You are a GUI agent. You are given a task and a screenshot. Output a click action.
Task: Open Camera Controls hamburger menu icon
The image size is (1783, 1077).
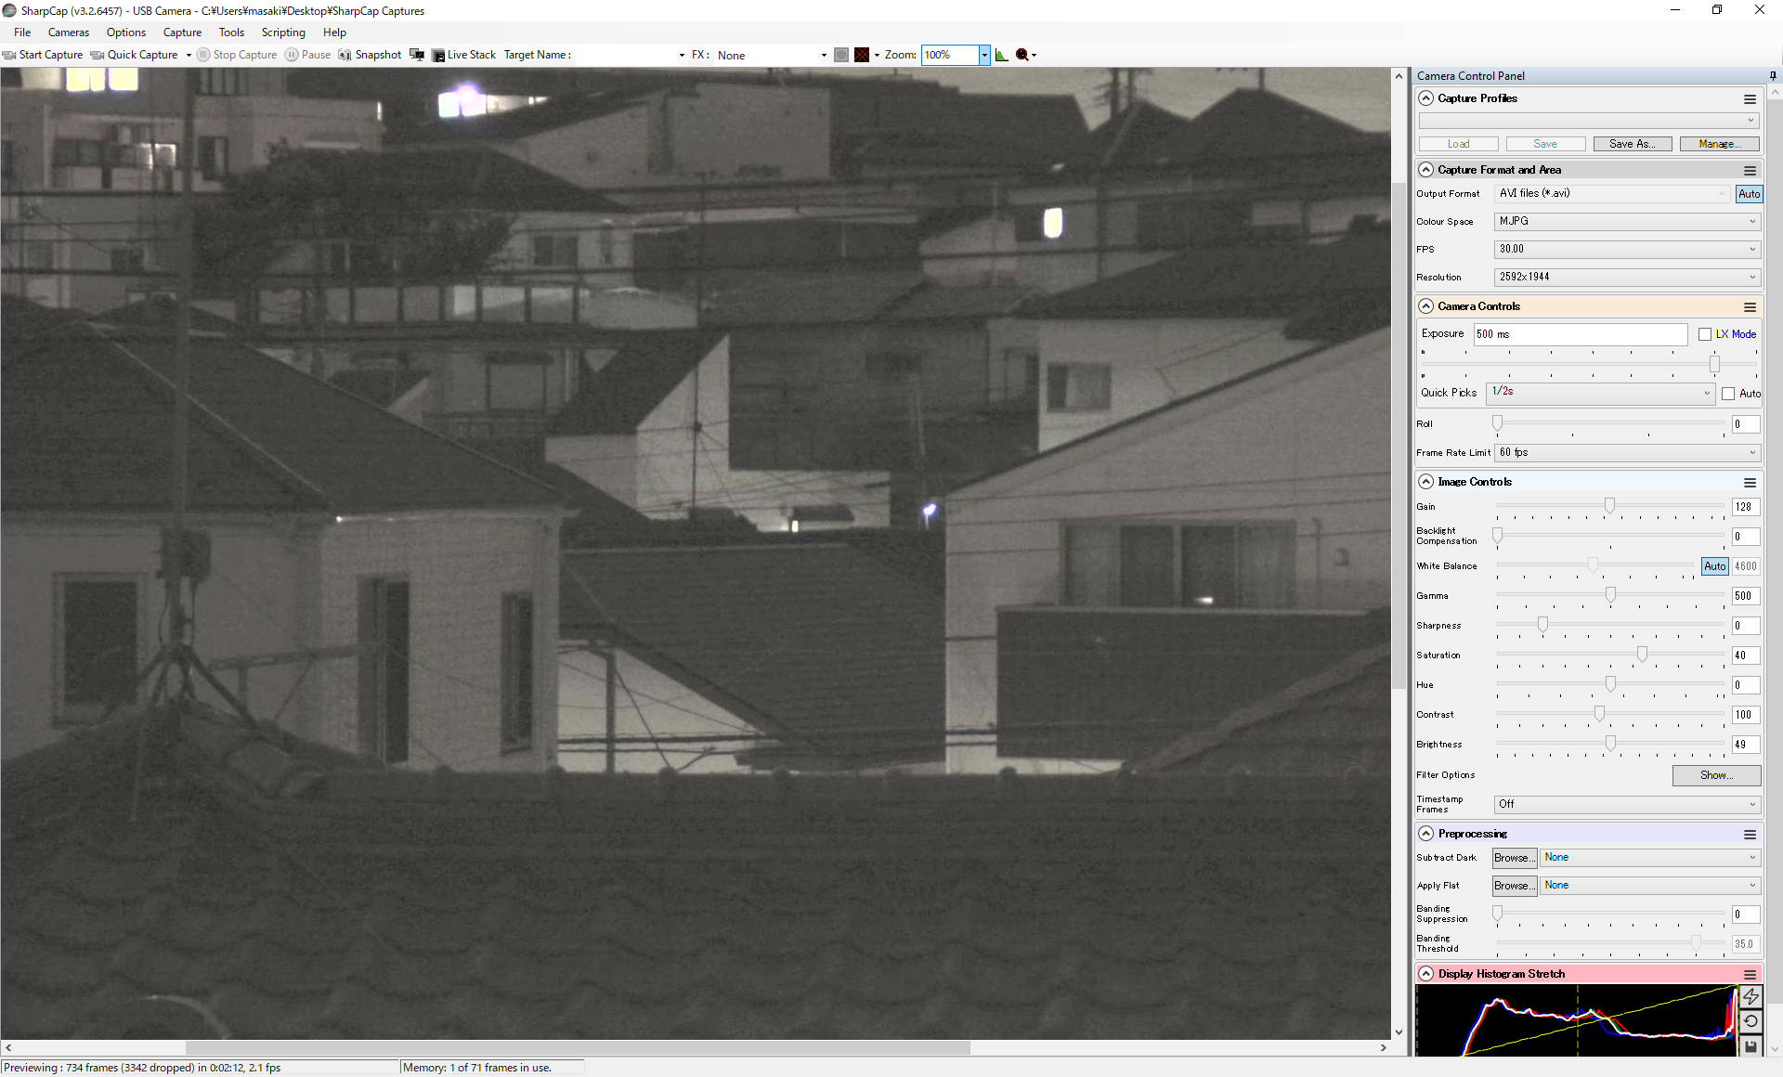pos(1750,307)
